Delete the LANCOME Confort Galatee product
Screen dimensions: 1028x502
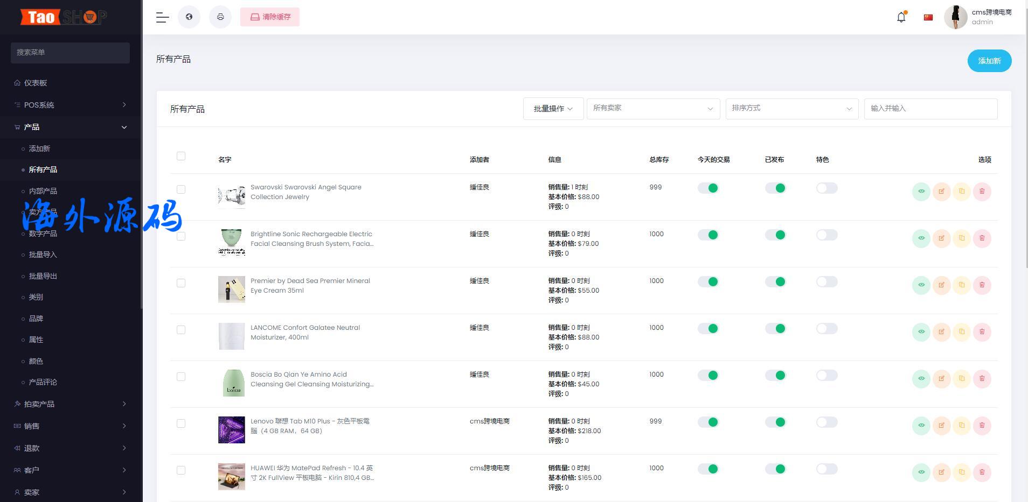point(982,332)
